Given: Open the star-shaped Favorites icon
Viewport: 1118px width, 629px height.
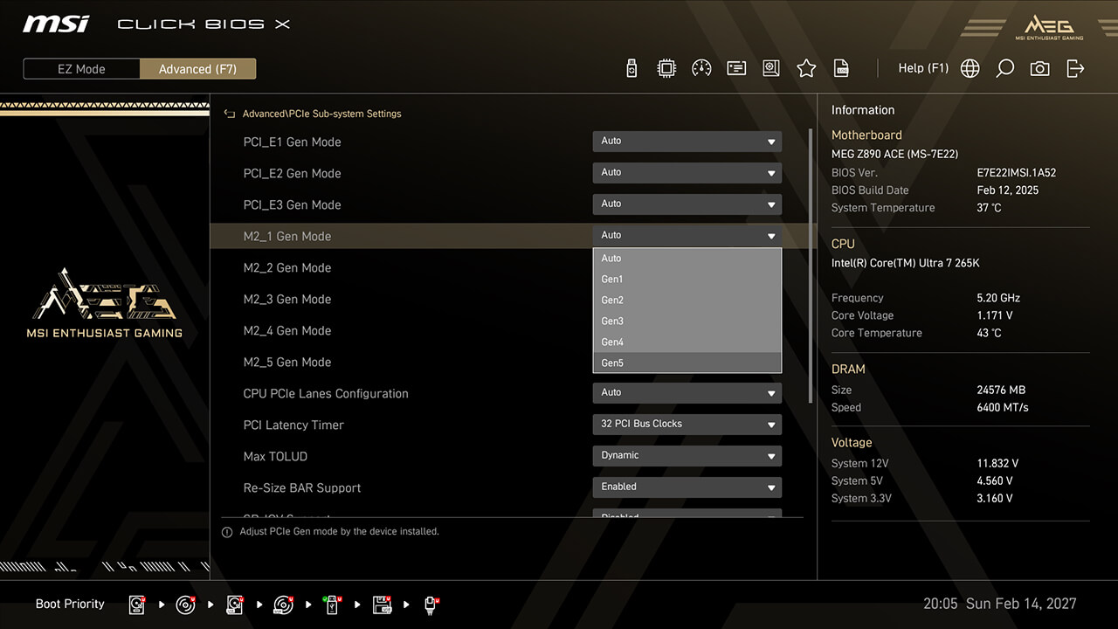Looking at the screenshot, I should click(806, 68).
